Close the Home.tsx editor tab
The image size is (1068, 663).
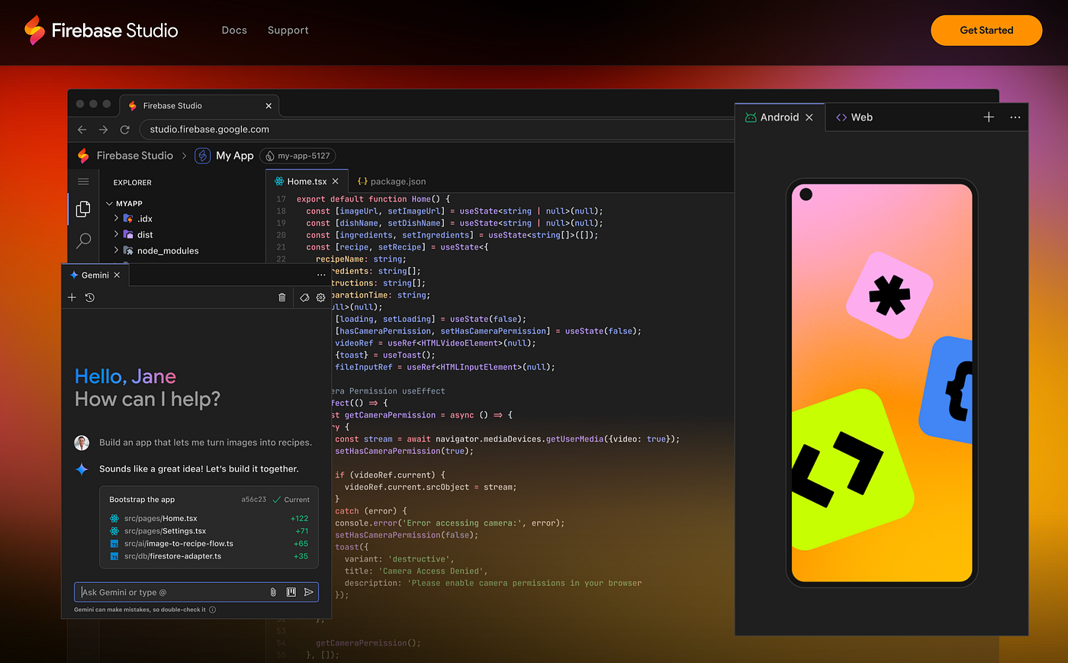(335, 182)
